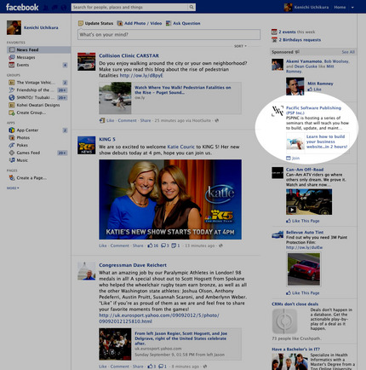The image size is (366, 370).
Task: Select Ask Question tab
Action: [183, 23]
